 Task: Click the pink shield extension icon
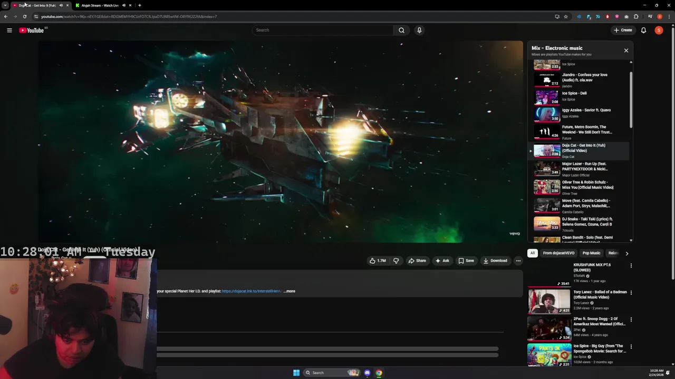[617, 16]
